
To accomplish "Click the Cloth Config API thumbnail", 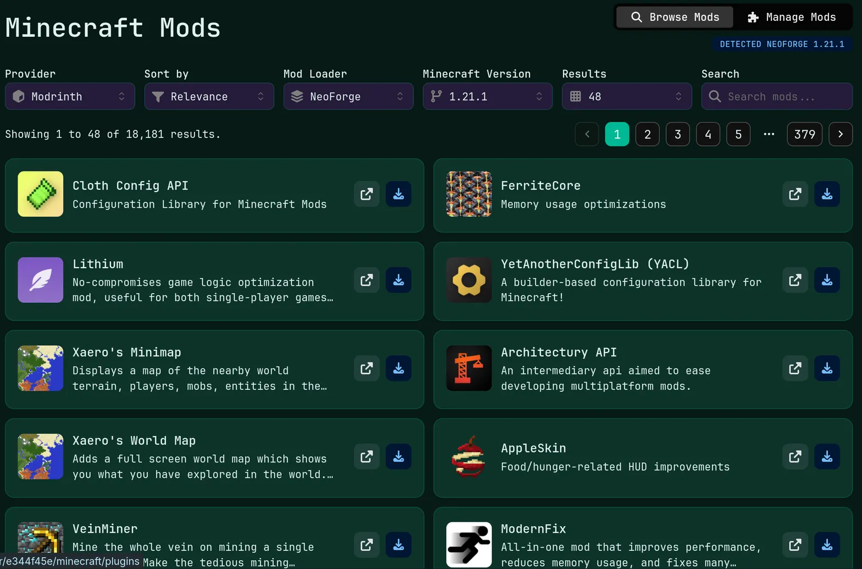I will pyautogui.click(x=40, y=194).
